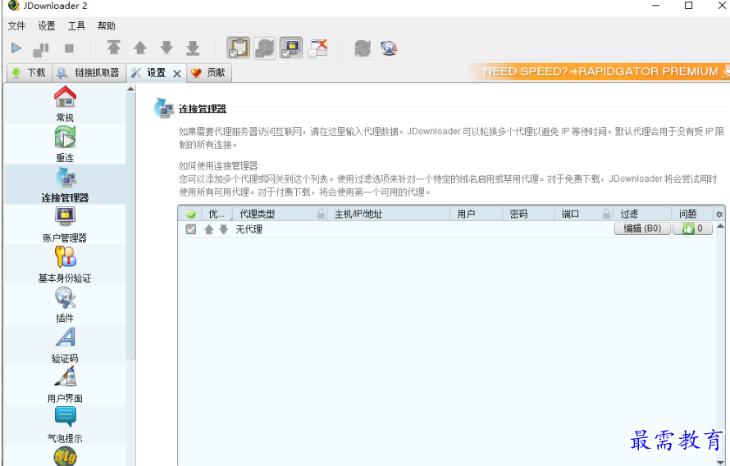Open the My JDownloader sidebar icon
Screen dimensions: 730x466
click(65, 456)
